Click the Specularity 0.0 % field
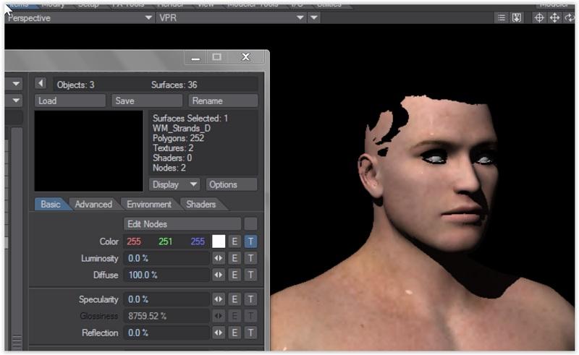The image size is (579, 355). (x=166, y=299)
